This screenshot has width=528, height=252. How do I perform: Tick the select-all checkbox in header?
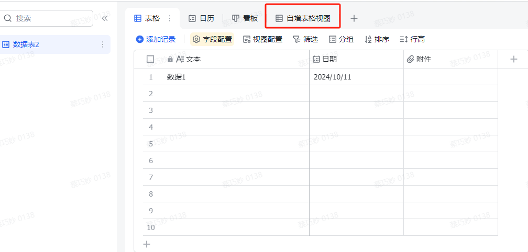[x=150, y=59]
